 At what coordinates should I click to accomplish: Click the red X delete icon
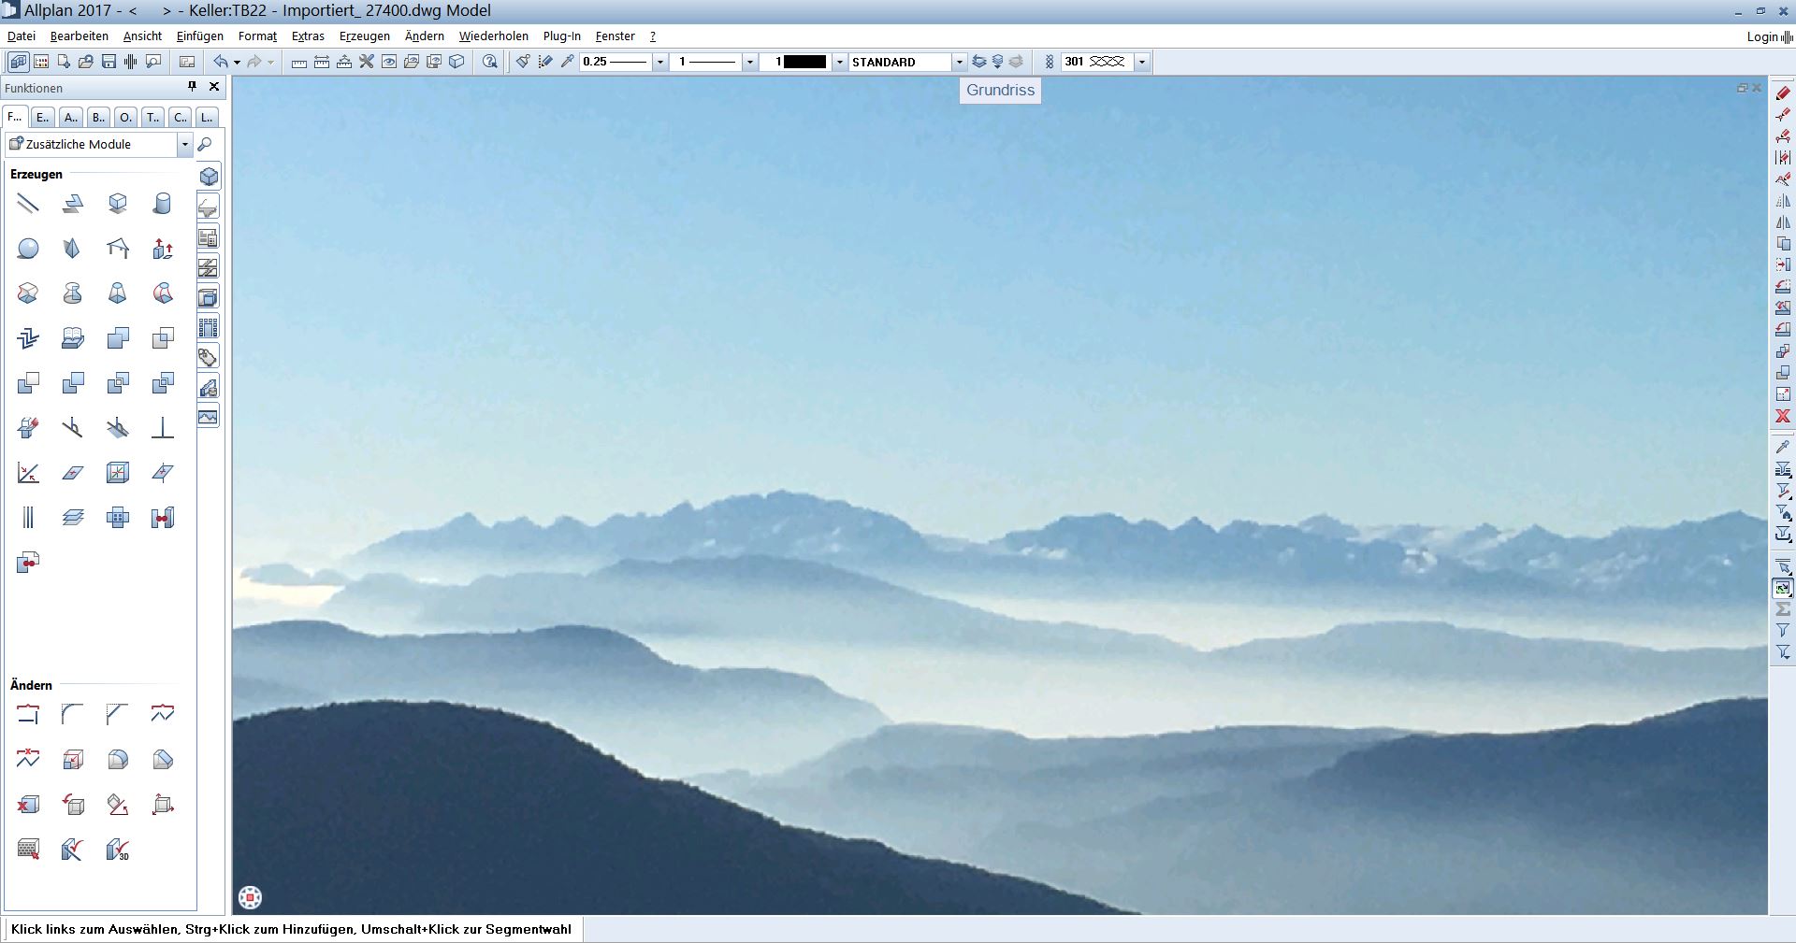click(1783, 416)
